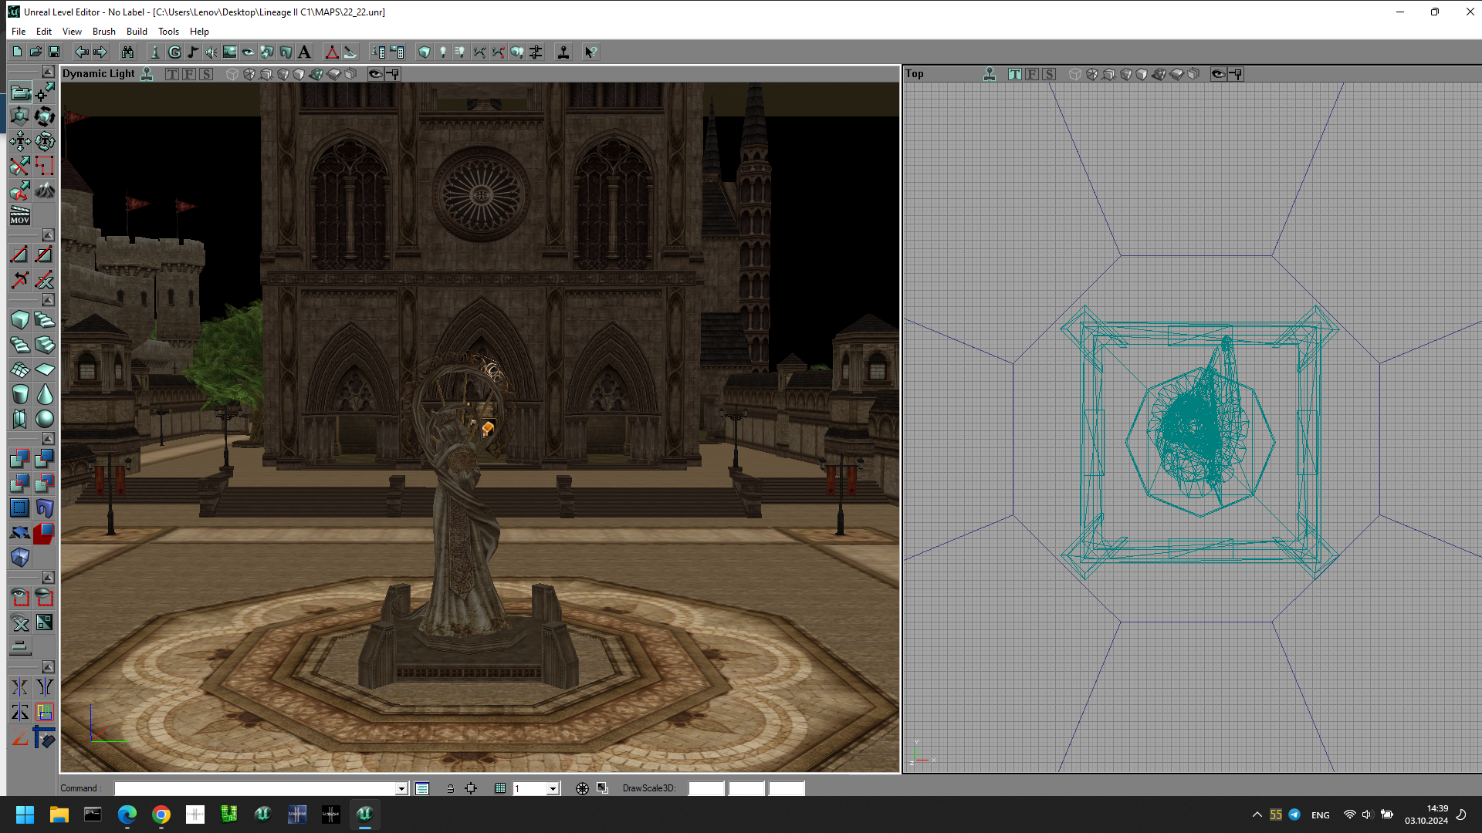Screen dimensions: 1482x833
Task: Switch Dynamic Light viewport to Side (S) view
Action: click(x=206, y=74)
